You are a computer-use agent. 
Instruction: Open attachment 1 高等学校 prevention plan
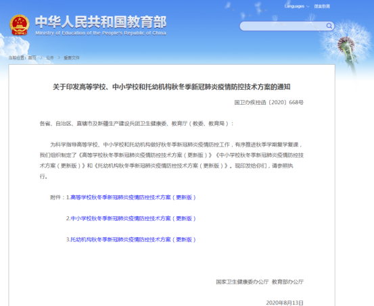click(x=133, y=197)
